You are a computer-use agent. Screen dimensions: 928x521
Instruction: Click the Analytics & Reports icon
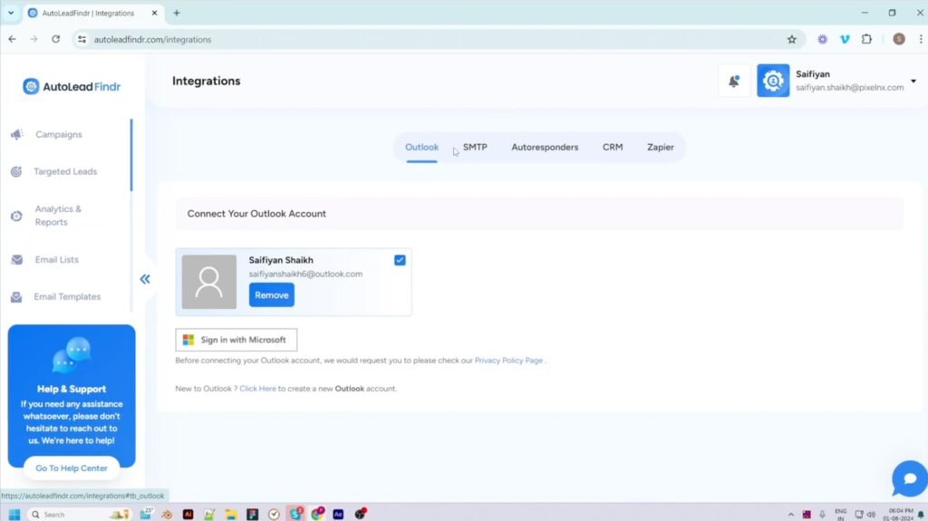(x=16, y=216)
